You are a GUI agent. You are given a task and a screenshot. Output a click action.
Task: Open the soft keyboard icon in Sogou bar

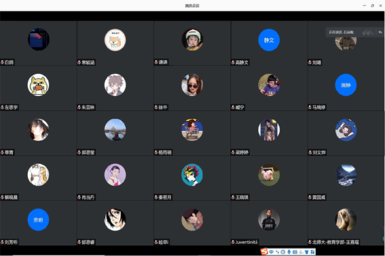(295, 252)
